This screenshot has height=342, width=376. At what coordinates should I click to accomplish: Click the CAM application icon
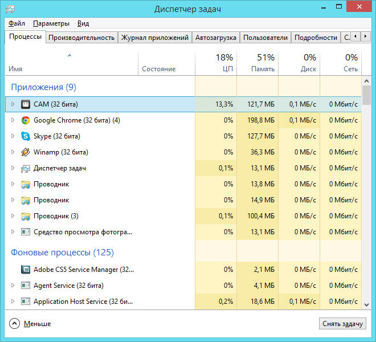(26, 104)
